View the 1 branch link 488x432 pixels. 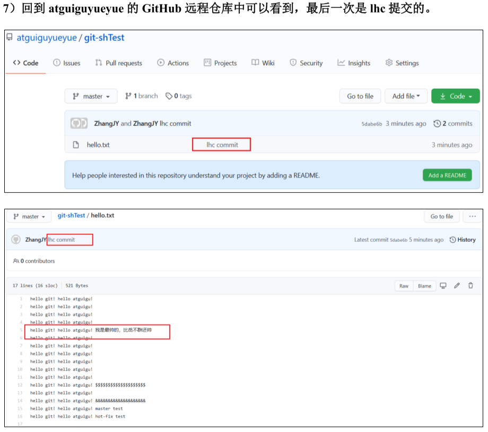(142, 96)
